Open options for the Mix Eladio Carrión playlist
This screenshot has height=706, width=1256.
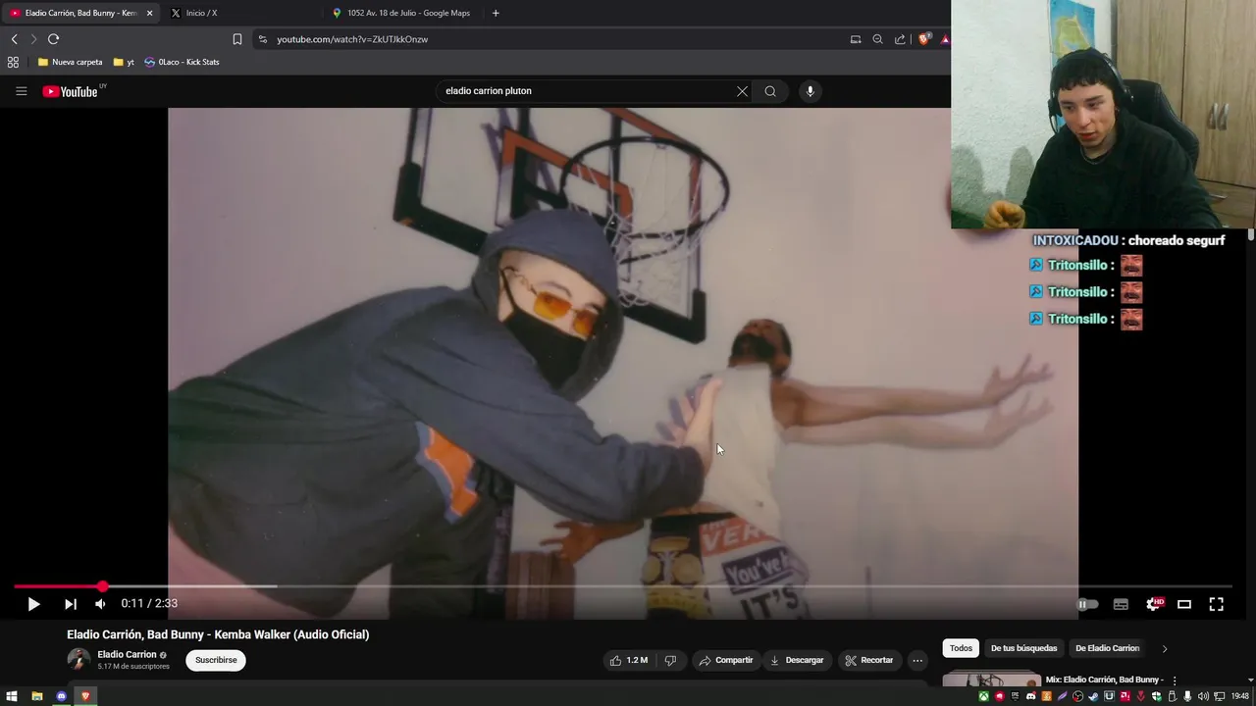(x=1174, y=681)
